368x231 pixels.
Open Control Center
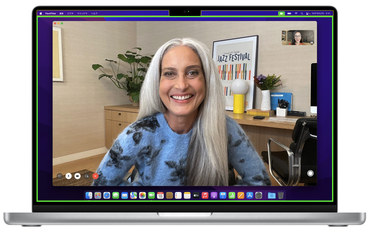click(308, 13)
